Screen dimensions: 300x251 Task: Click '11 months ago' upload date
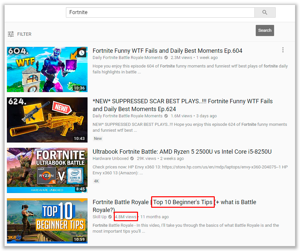[155, 217]
